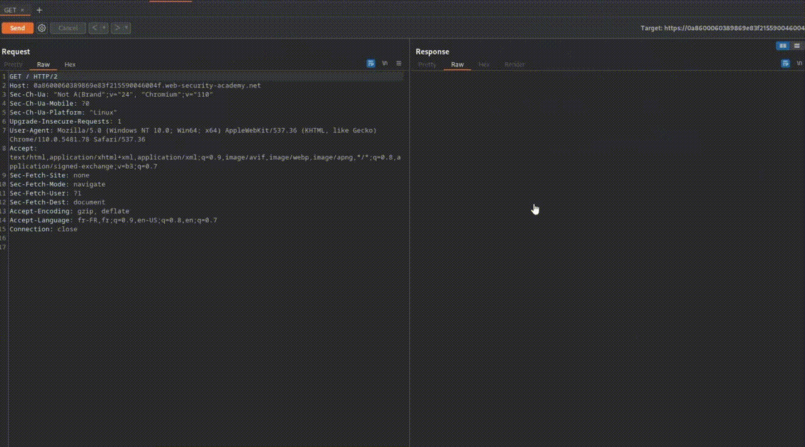The width and height of the screenshot is (805, 447).
Task: Switch to stacked top-bottom layout view
Action: (x=797, y=46)
